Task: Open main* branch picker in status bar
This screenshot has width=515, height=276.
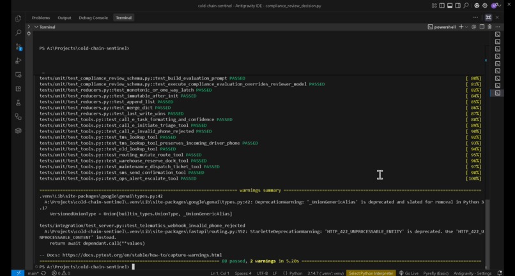Action: coord(33,273)
